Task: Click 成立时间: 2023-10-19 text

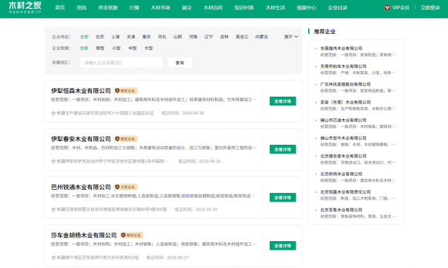Action: click(x=196, y=210)
